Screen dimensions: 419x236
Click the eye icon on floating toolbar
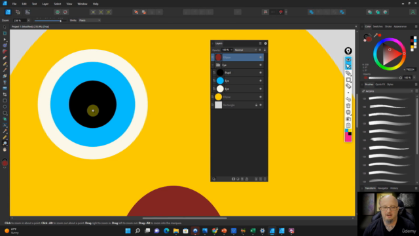[x=348, y=60]
